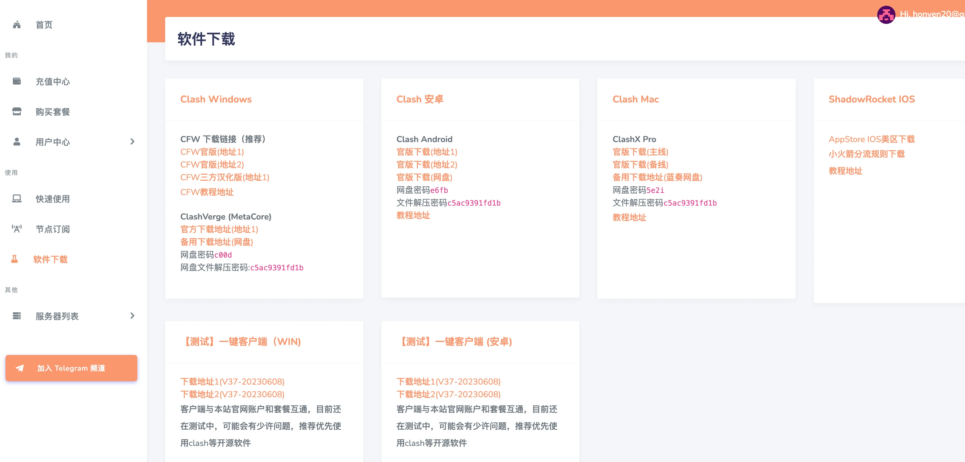This screenshot has width=965, height=462.
Task: Click the wallet icon for 充值中心
Action: pyautogui.click(x=16, y=81)
